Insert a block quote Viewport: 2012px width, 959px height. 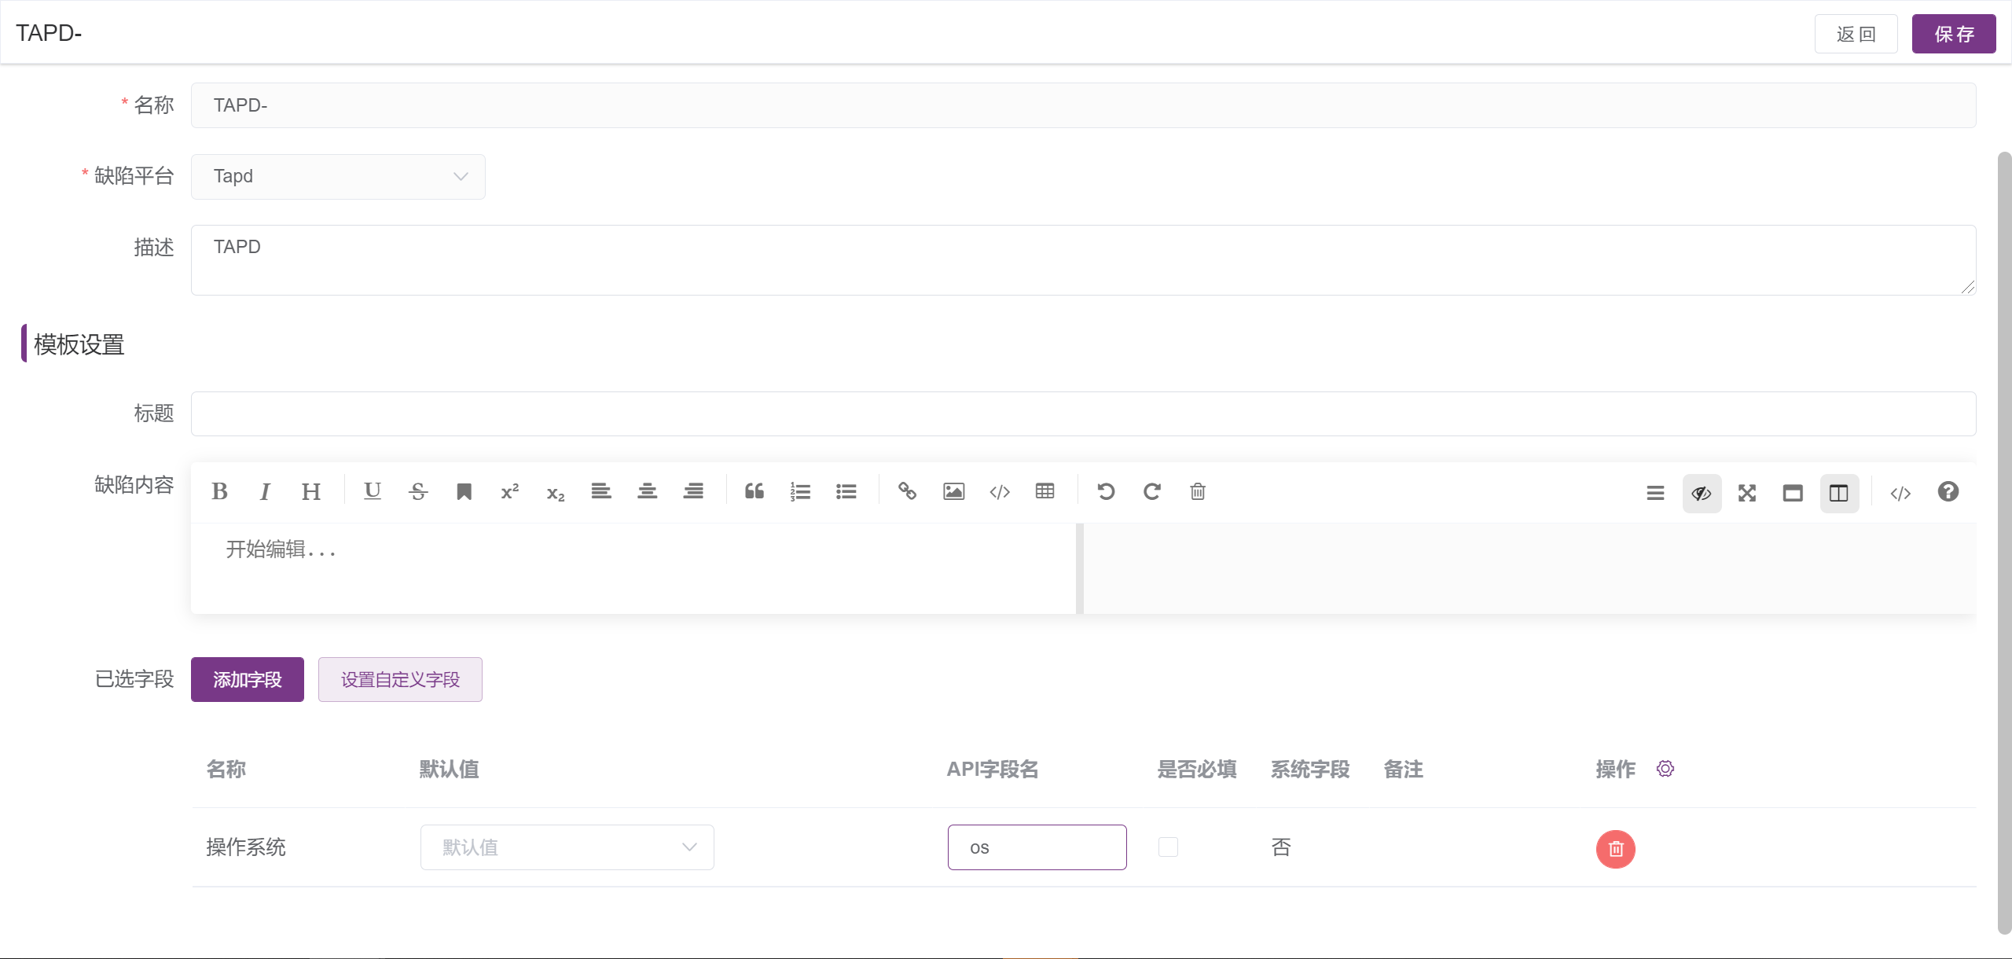(x=754, y=492)
